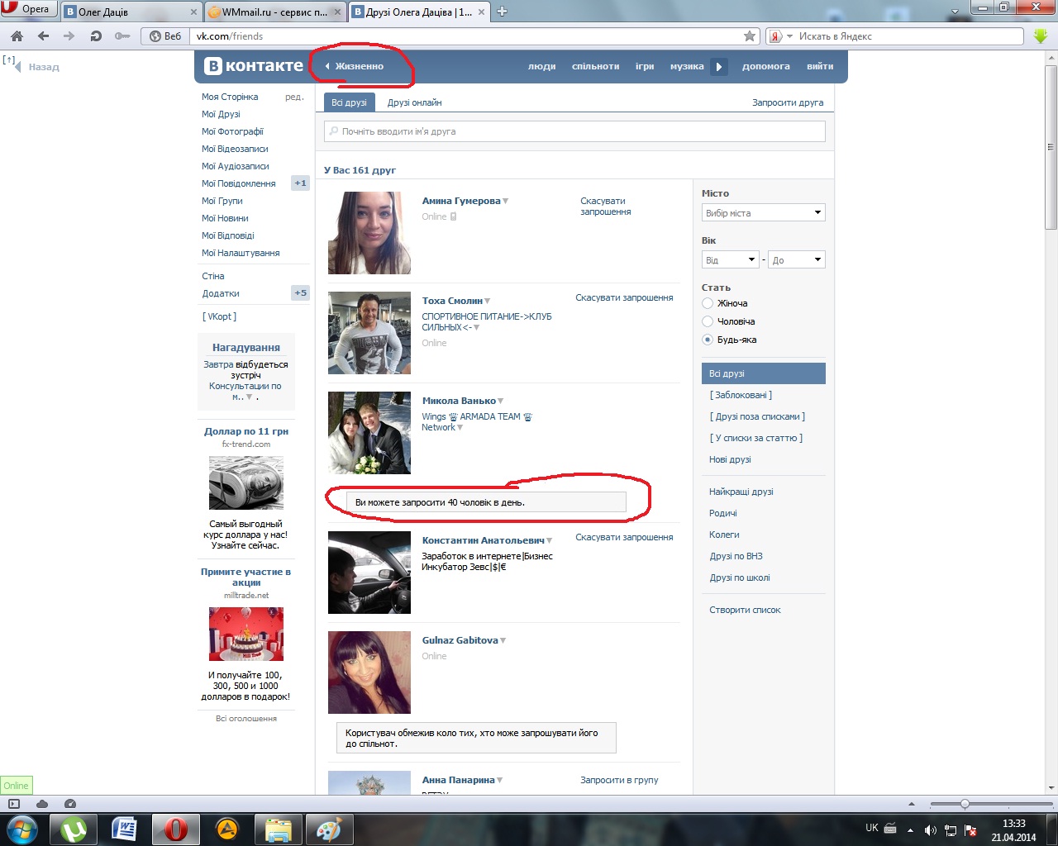Image resolution: width=1058 pixels, height=846 pixels.
Task: Reload the page with the refresh icon
Action: pyautogui.click(x=96, y=36)
